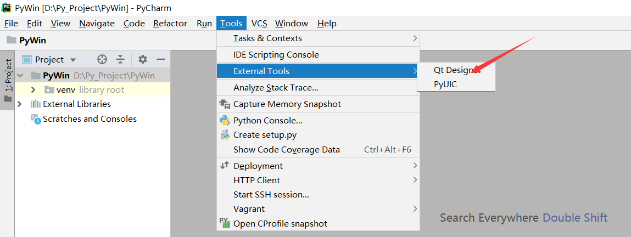Click PyWin breadcrumb in navigation bar

tap(32, 40)
